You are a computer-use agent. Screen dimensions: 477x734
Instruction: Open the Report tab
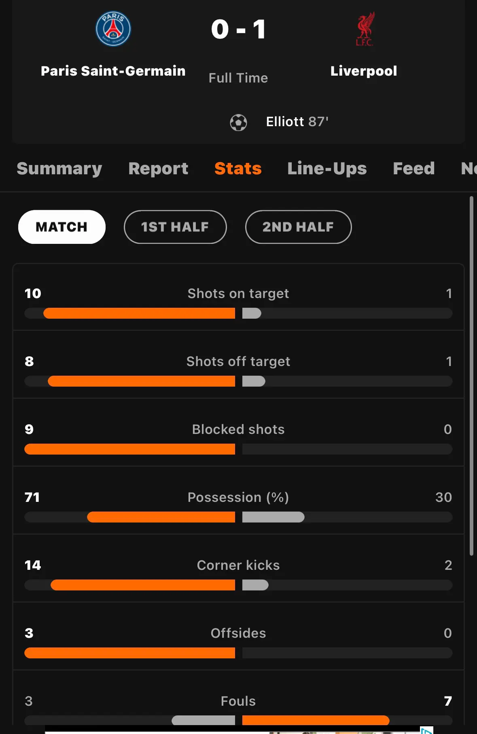tap(158, 169)
